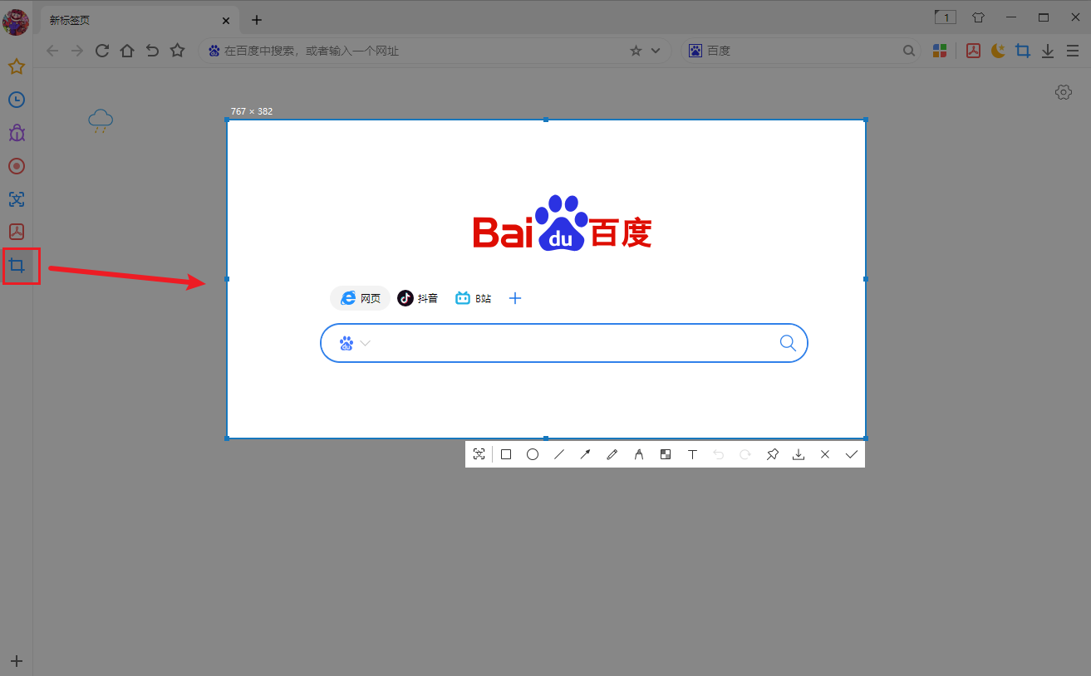This screenshot has width=1091, height=676.
Task: Select the B站 search tab
Action: (x=474, y=298)
